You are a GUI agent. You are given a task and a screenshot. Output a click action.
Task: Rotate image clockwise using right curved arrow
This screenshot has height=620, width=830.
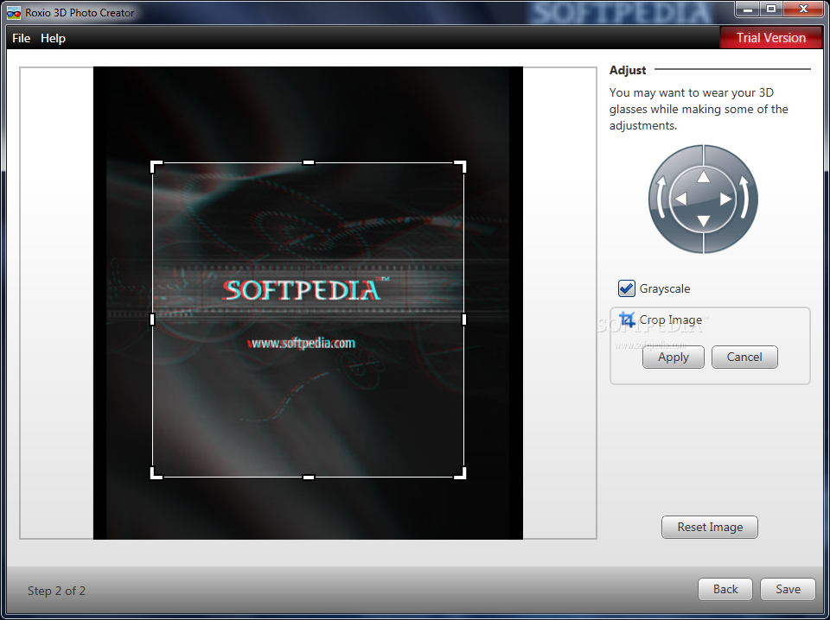[x=744, y=199]
